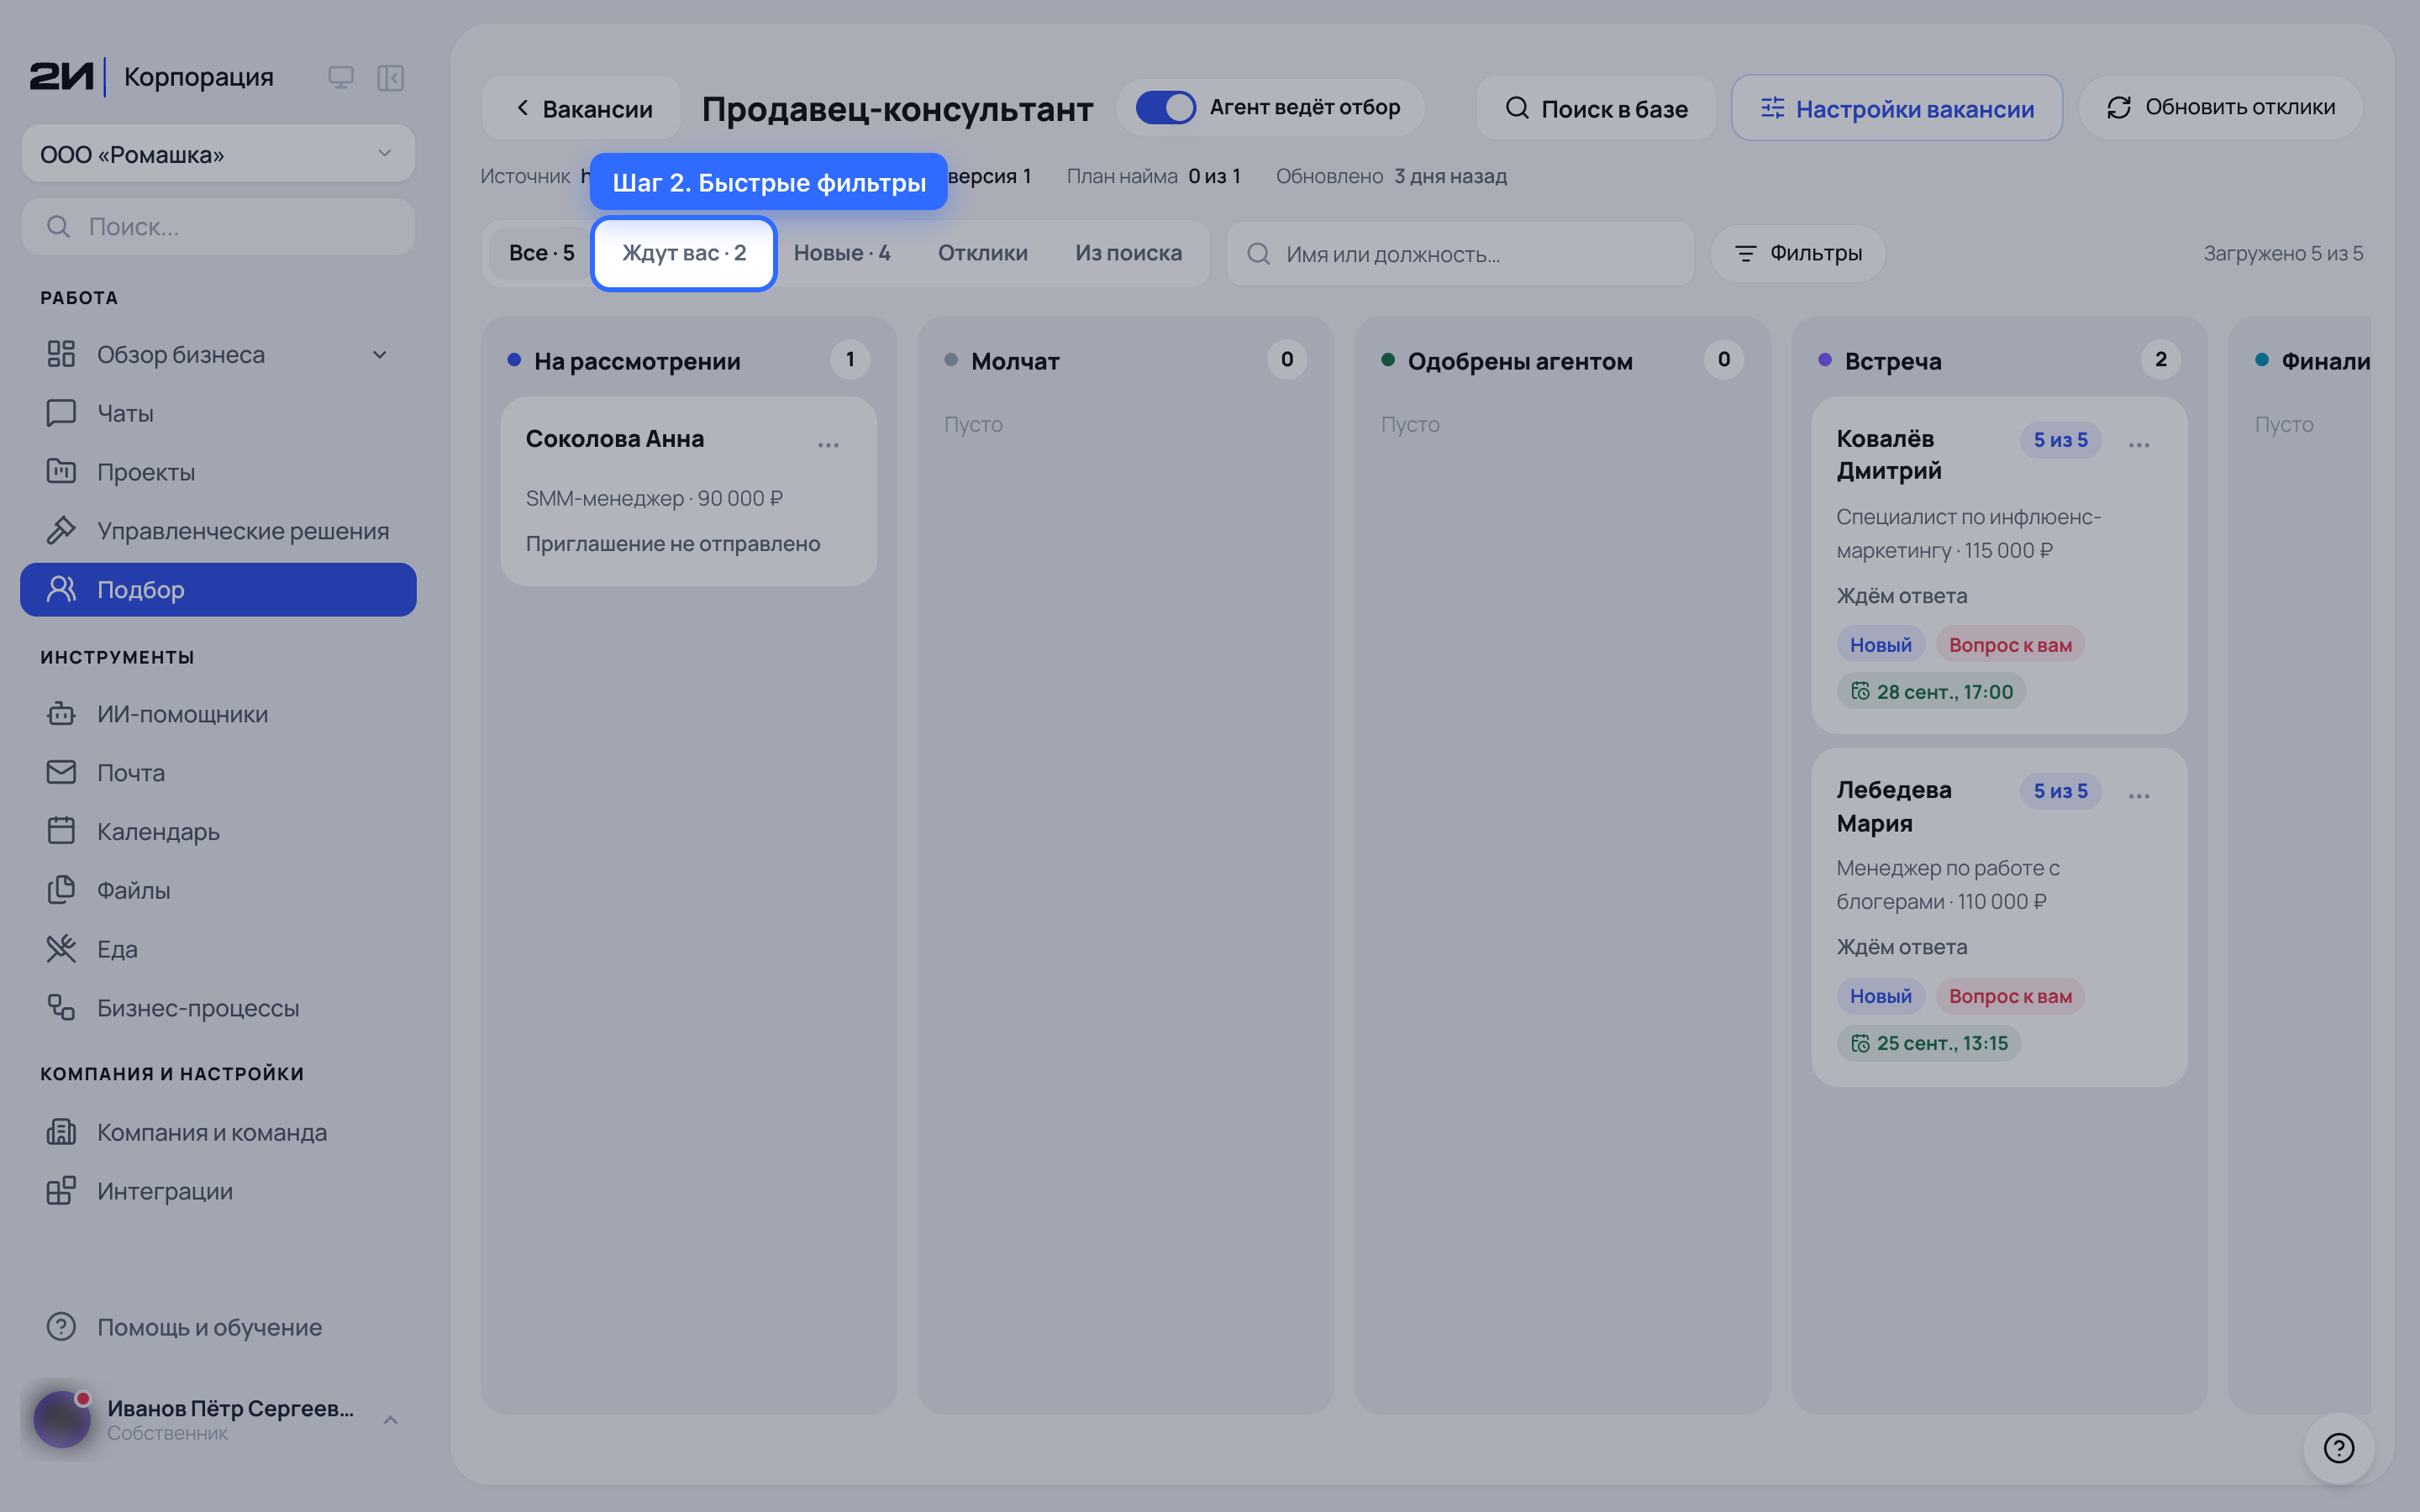Click the Интеграции blocks icon
Image resolution: width=2420 pixels, height=1512 pixels.
point(61,1191)
